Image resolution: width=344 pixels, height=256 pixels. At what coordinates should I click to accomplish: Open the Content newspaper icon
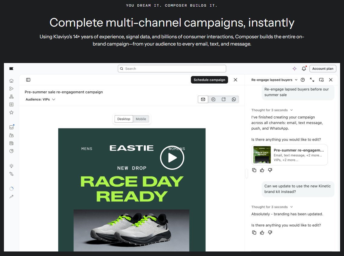(11, 143)
